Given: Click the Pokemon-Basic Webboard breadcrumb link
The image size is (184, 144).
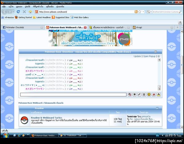Looking at the screenshot, I should [41, 103].
